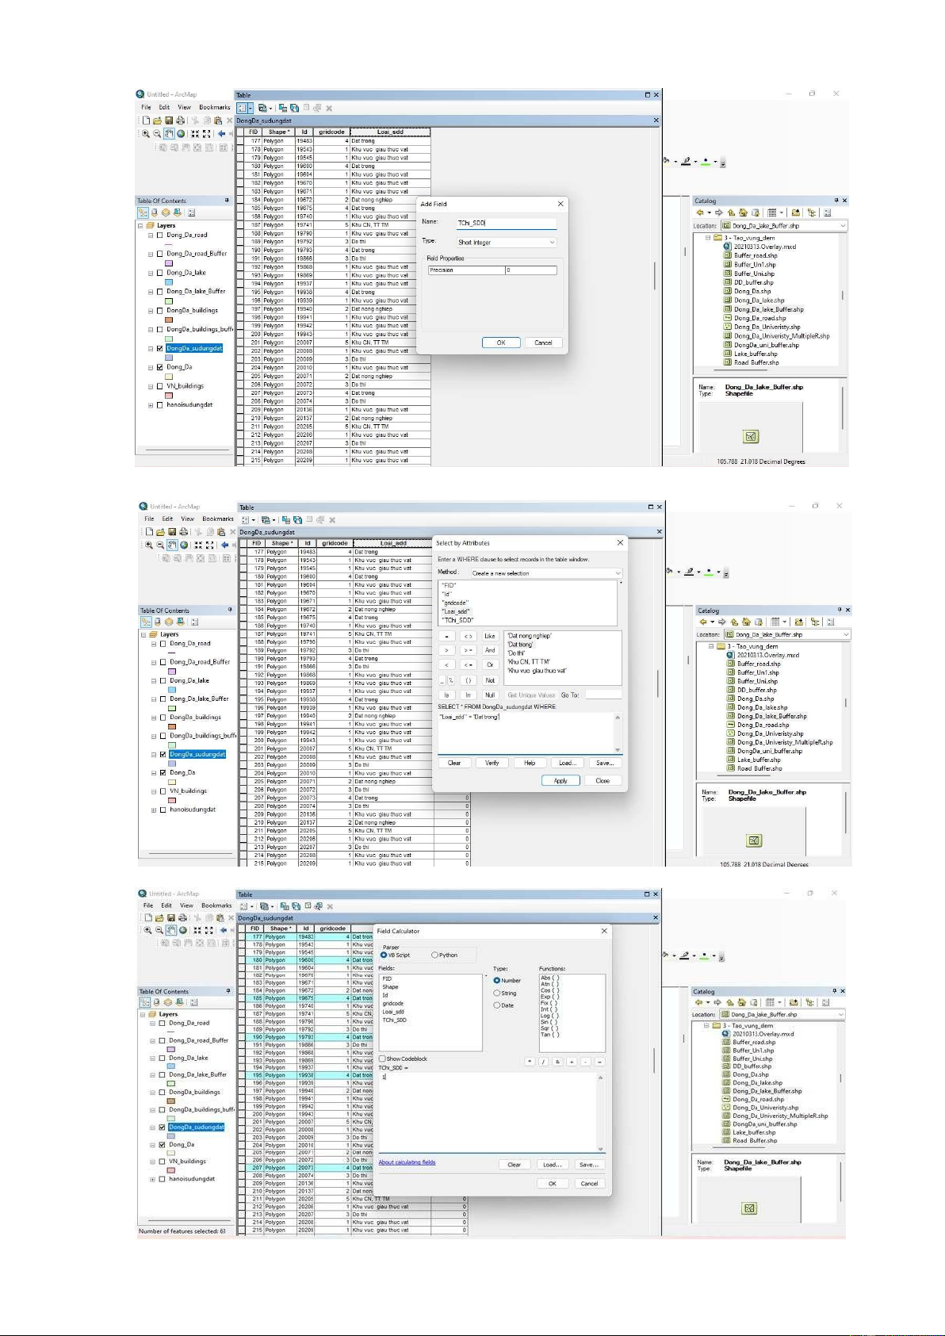Viewport: 945px width, 1336px height.
Task: Select 'Dat nong nghiep' in unique values list
Action: (529, 636)
